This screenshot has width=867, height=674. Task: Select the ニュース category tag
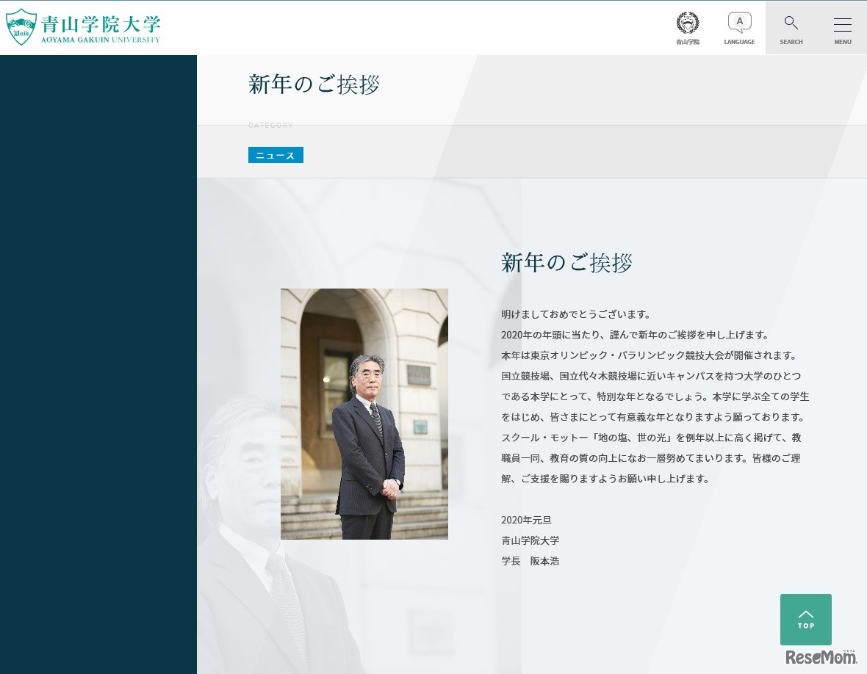[276, 155]
